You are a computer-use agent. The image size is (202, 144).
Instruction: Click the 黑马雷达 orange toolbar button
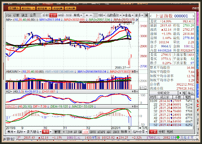pos(14,9)
